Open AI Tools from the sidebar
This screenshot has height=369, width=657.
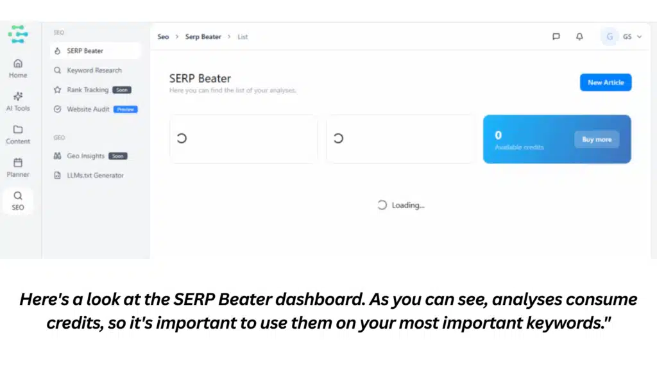[x=18, y=102]
